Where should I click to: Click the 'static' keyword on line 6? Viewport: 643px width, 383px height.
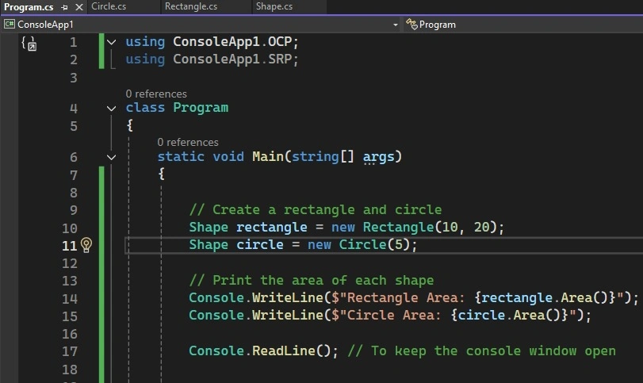pos(181,157)
